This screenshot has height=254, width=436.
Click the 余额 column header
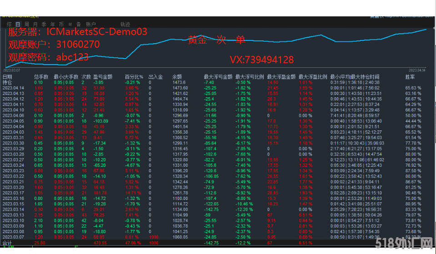click(x=177, y=77)
